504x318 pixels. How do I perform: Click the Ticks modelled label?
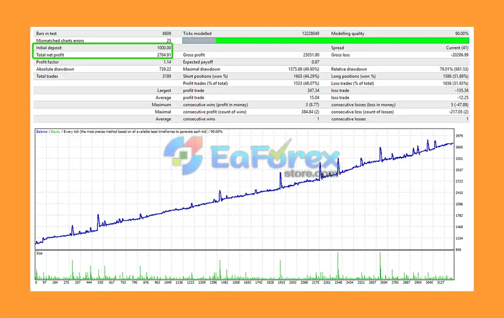coord(197,33)
